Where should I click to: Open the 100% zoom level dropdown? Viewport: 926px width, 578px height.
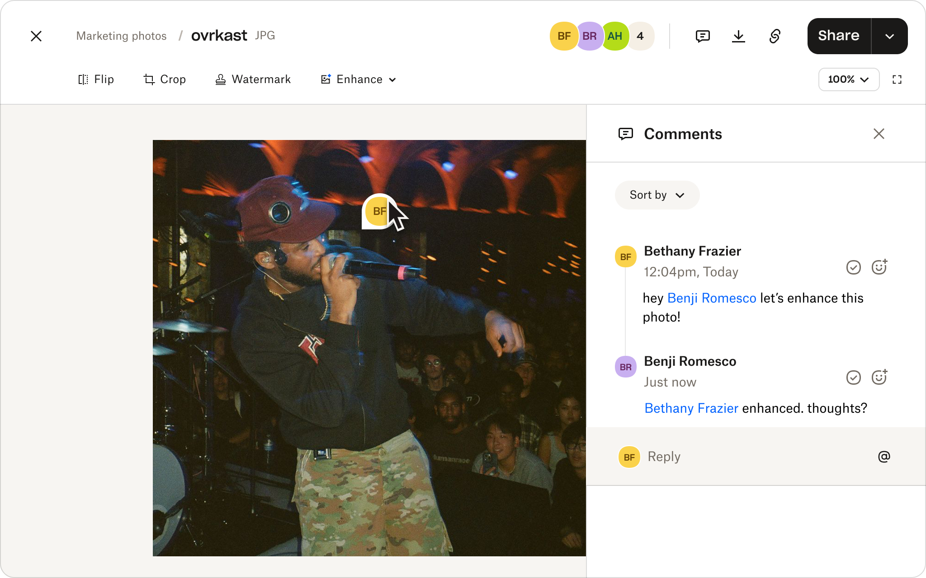849,79
